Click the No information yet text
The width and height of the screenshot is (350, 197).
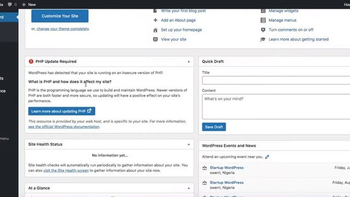coord(110,155)
